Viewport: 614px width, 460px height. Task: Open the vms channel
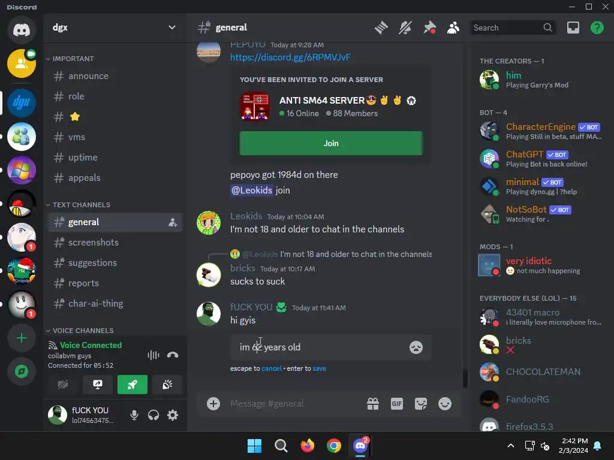tap(115, 137)
